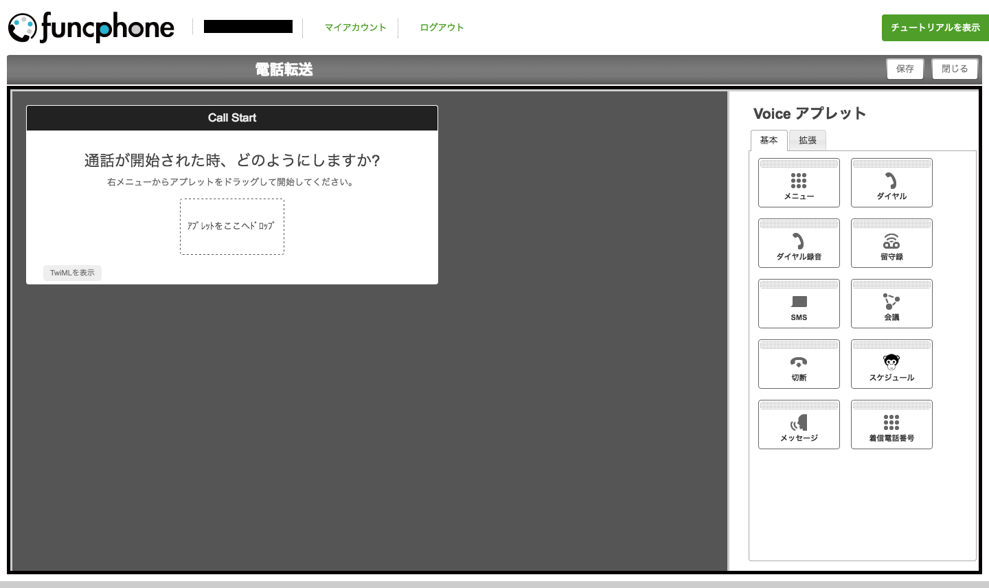Switch to the 基本 tab

point(769,140)
